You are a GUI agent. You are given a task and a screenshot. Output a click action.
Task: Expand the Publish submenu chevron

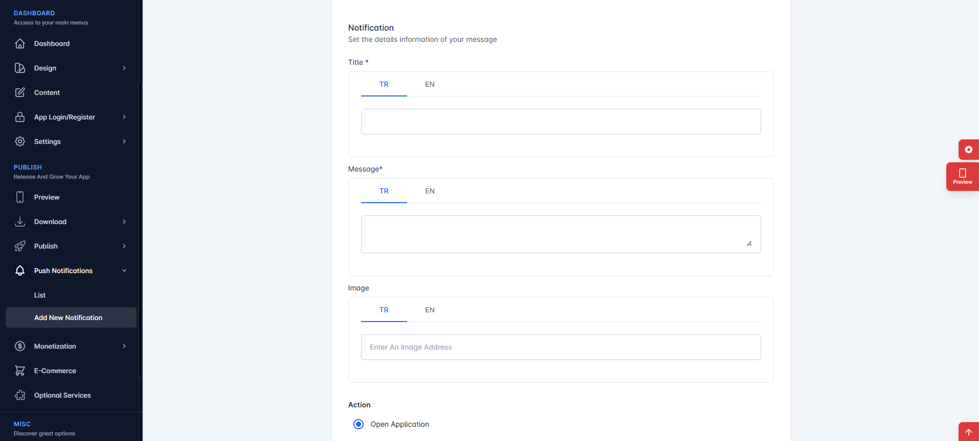coord(124,246)
